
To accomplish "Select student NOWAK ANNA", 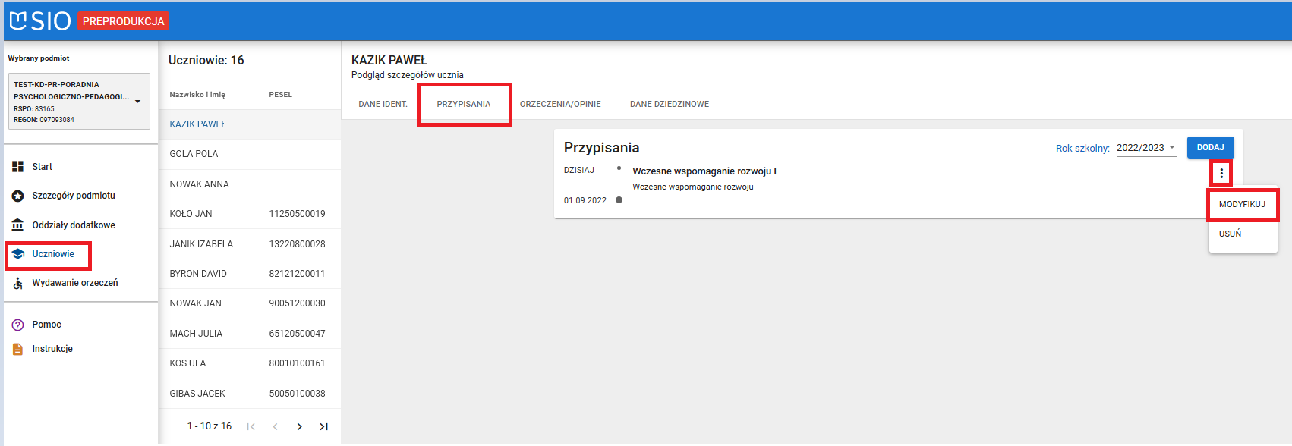I will [250, 184].
